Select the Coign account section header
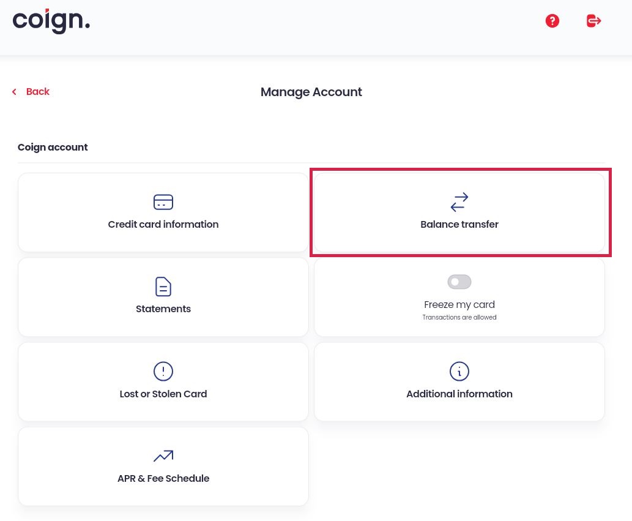 coord(53,147)
